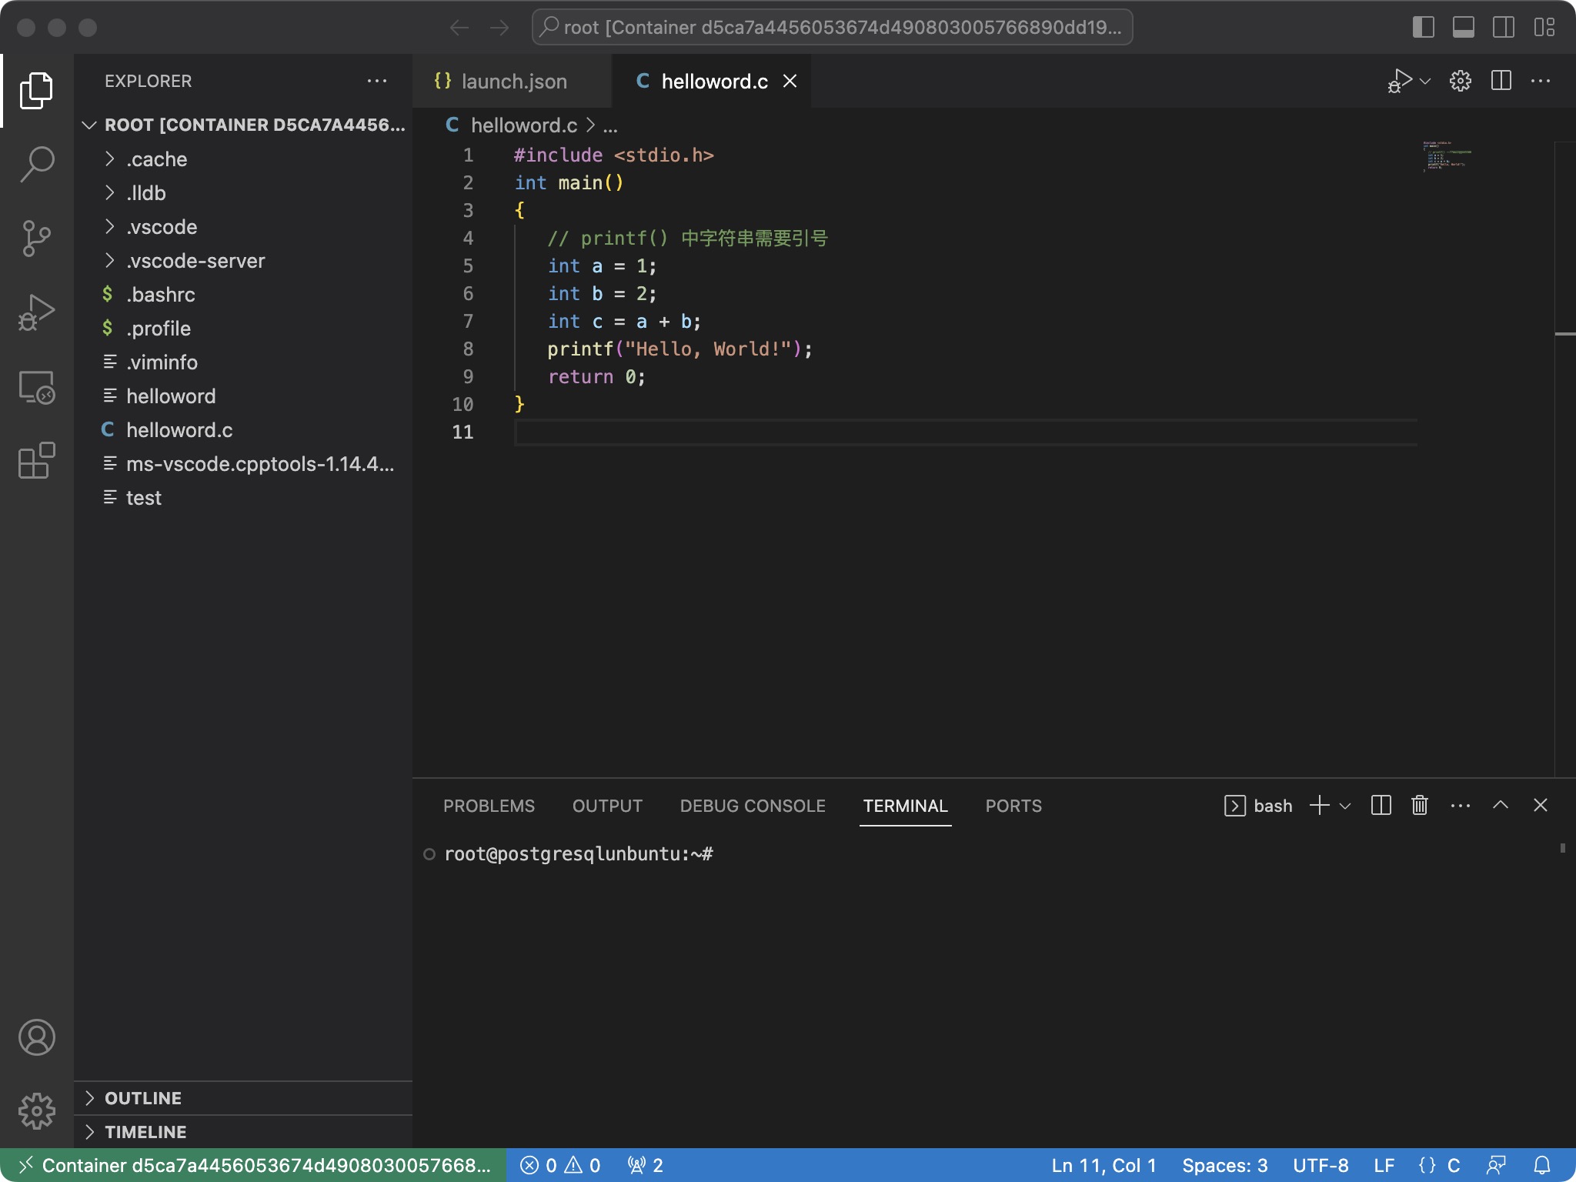Open the notifications bell in status bar
Screen dimensions: 1576x1182
pyautogui.click(x=1541, y=1165)
